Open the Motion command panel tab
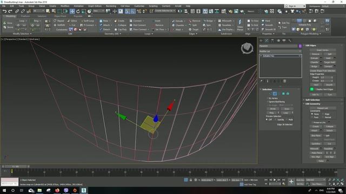346x194 pixels. coord(278,41)
